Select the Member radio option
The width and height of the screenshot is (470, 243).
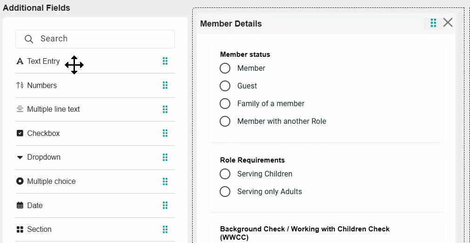coord(225,68)
